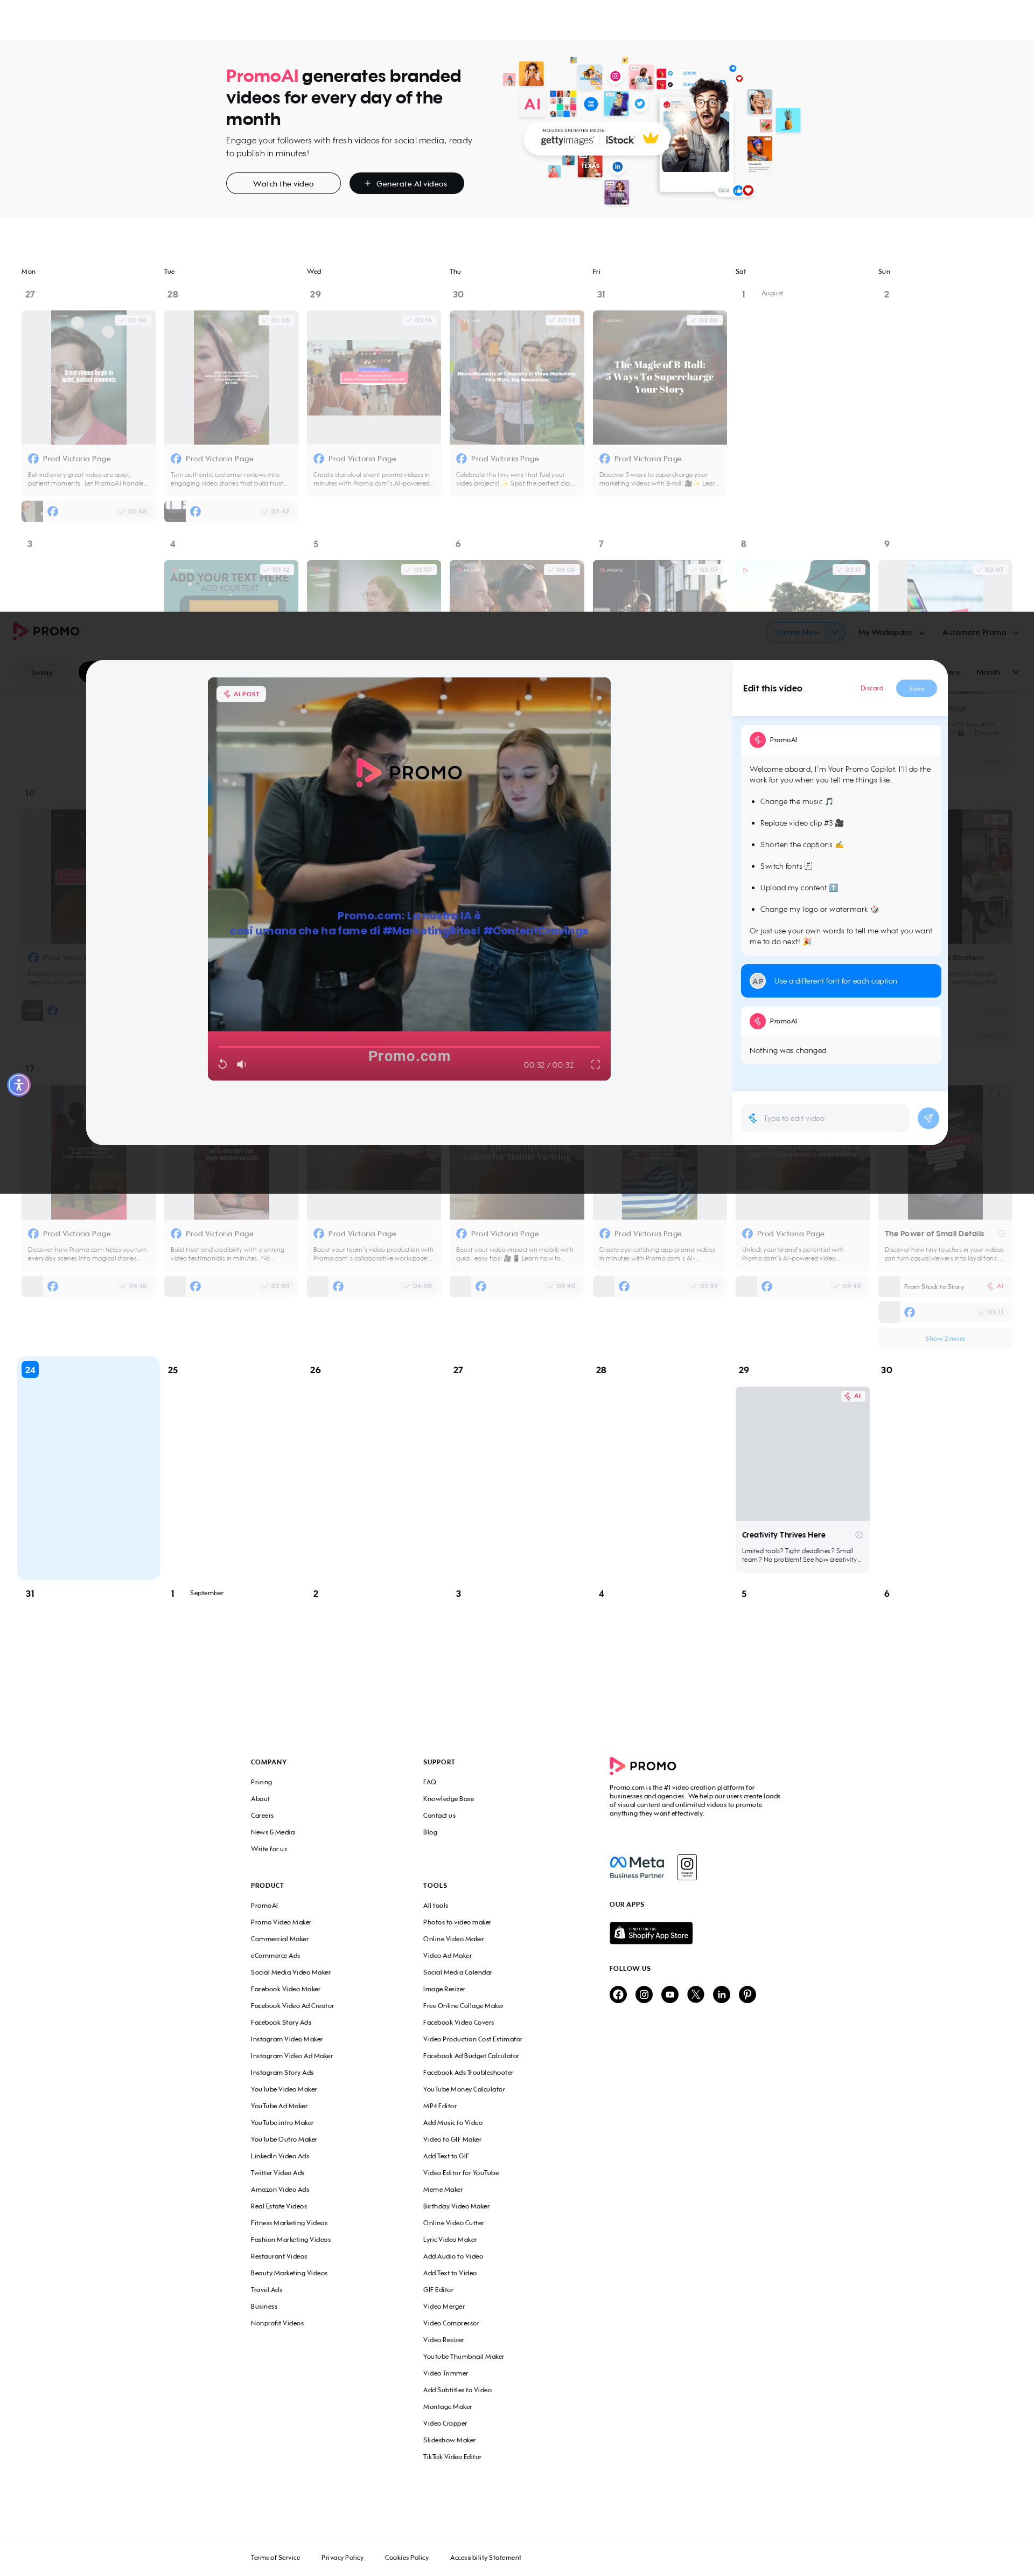Open the Shopify App Store badge
The height and width of the screenshot is (2576, 1034).
point(652,1933)
